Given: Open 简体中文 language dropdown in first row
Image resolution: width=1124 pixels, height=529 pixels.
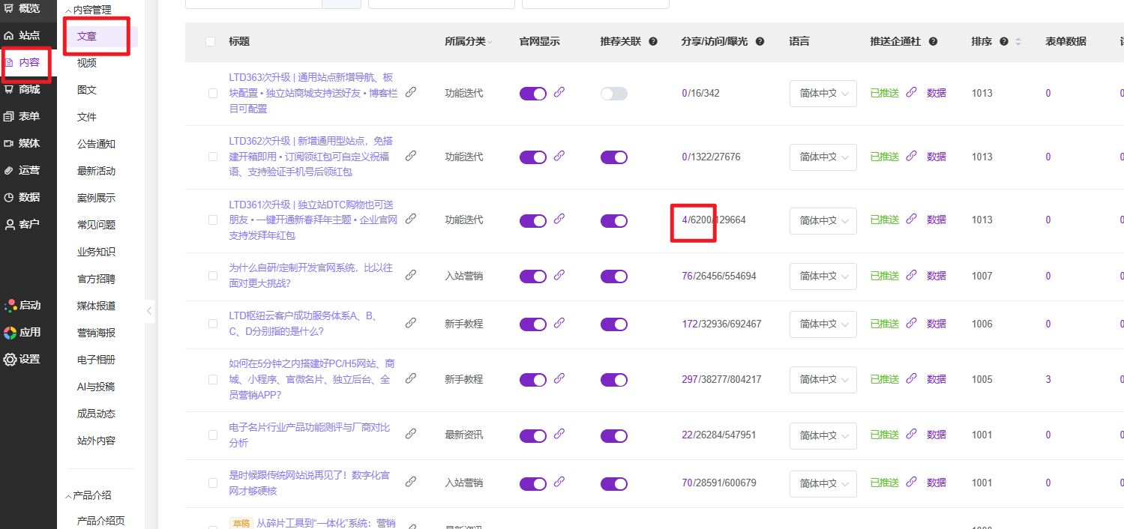Looking at the screenshot, I should tap(823, 94).
